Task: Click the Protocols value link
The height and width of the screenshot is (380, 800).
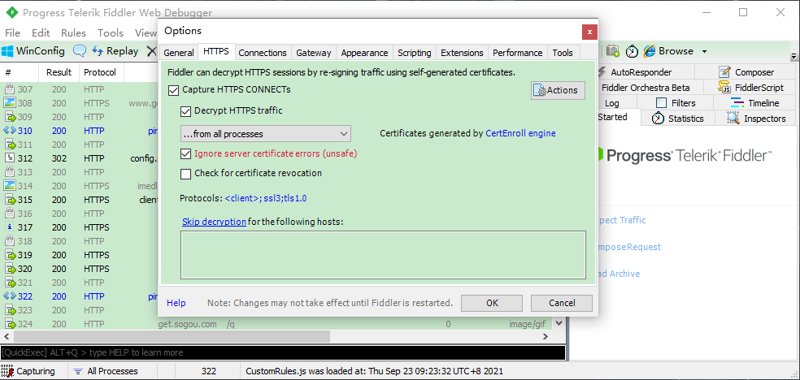Action: [x=265, y=197]
